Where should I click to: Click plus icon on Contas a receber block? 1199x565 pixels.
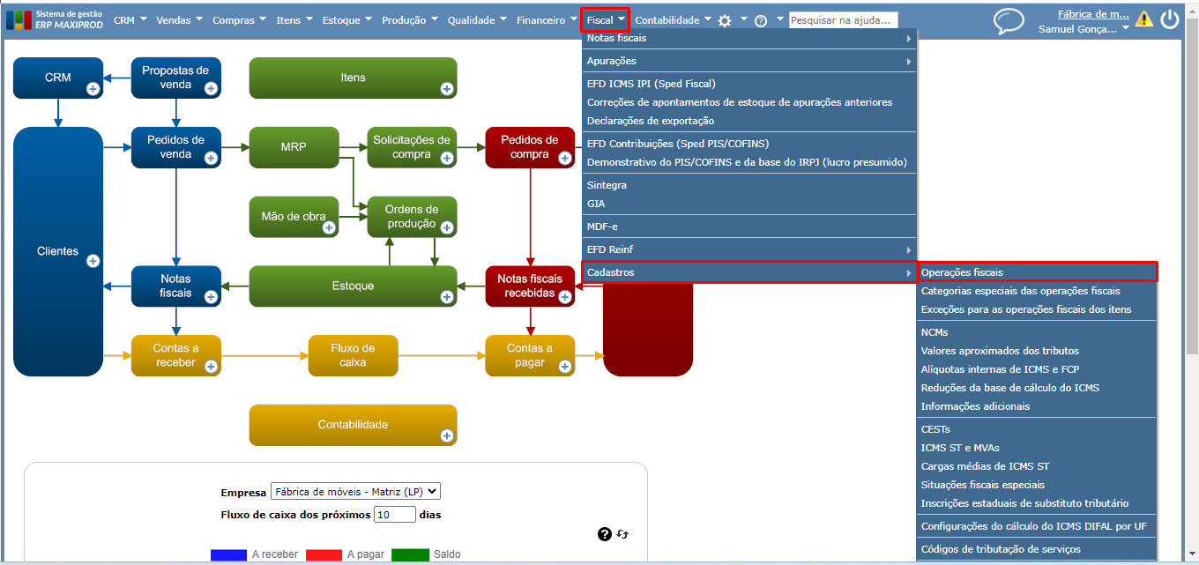[211, 367]
